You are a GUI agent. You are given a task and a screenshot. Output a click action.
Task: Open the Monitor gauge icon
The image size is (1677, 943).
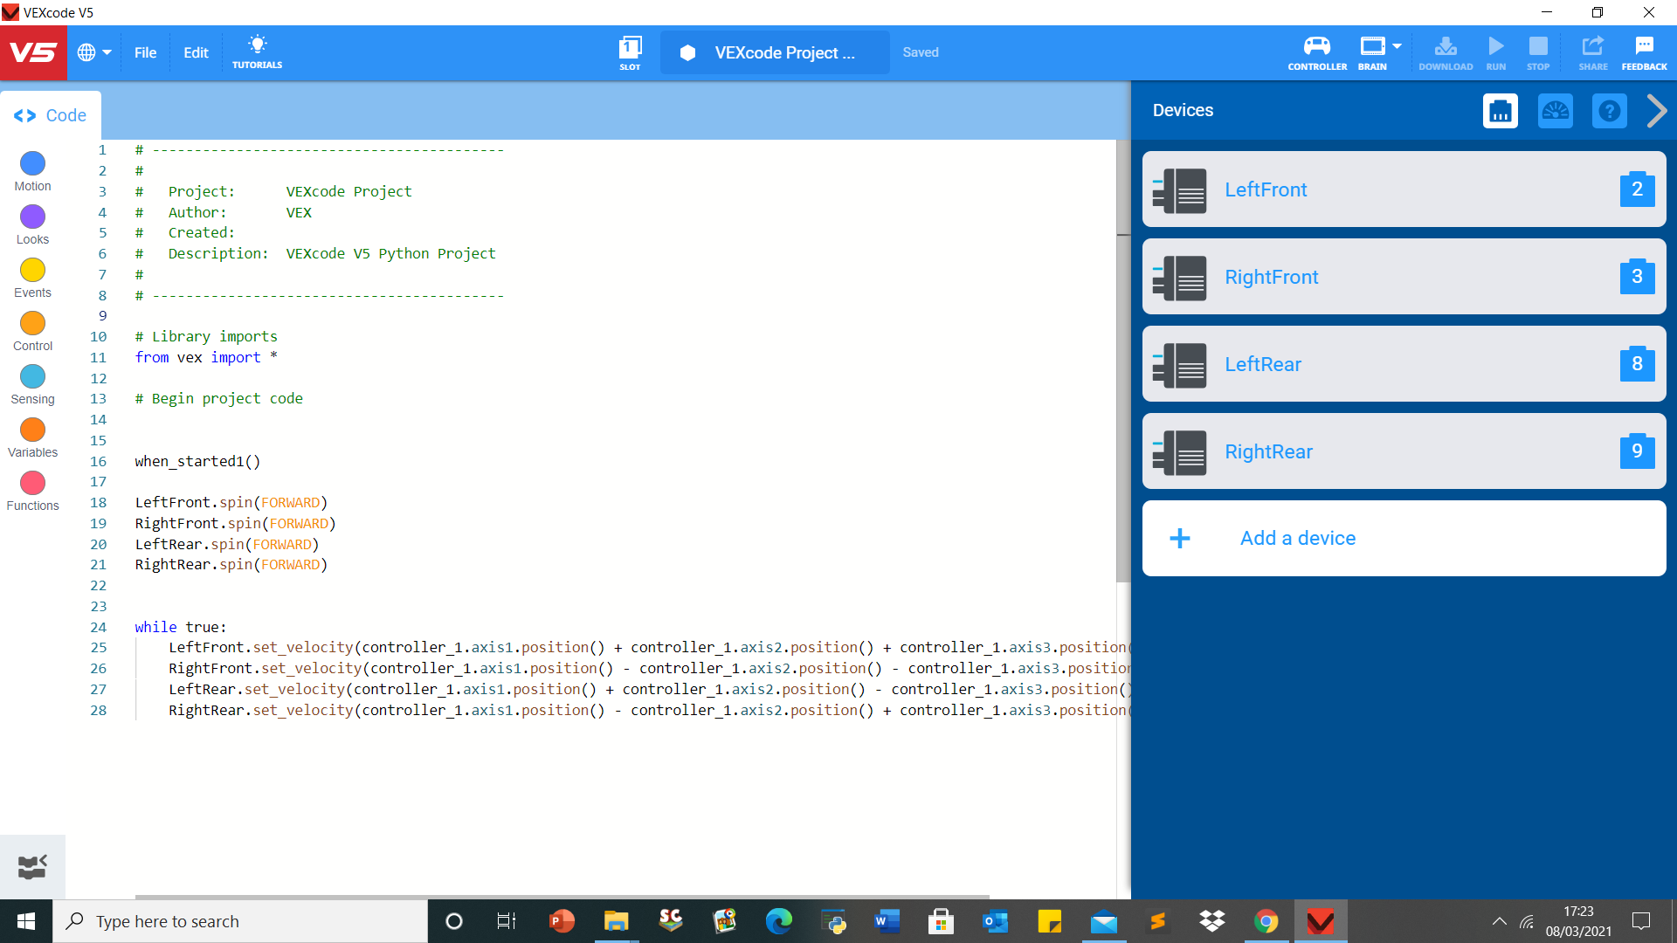[1556, 111]
